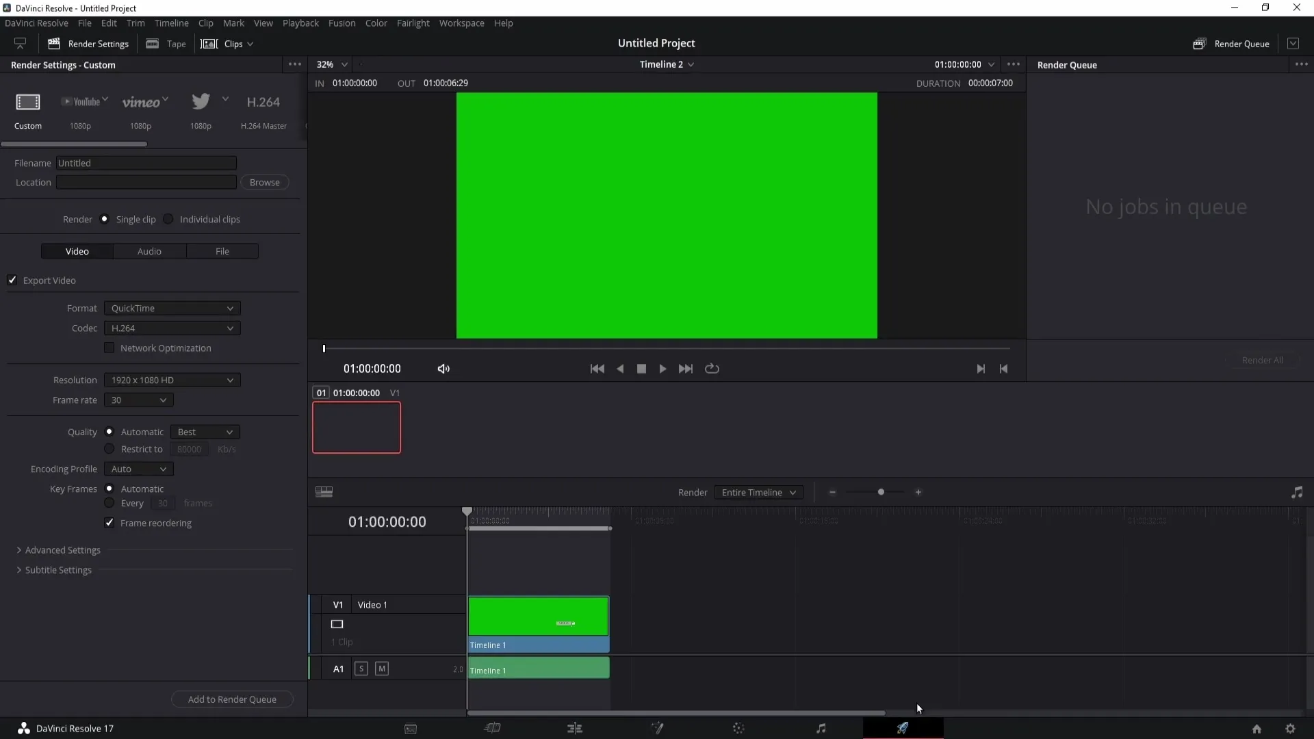1314x739 pixels.
Task: Expand the Render Entire Timeline dropdown
Action: pyautogui.click(x=758, y=492)
